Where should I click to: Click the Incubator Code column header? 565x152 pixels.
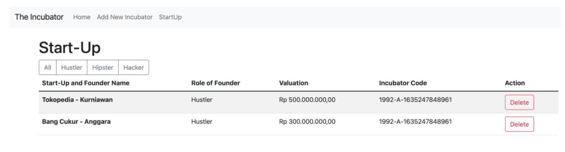[x=403, y=83]
